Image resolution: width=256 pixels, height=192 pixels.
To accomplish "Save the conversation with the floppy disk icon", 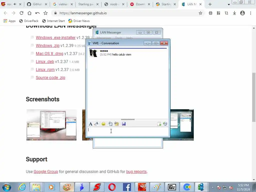I will tap(124, 124).
